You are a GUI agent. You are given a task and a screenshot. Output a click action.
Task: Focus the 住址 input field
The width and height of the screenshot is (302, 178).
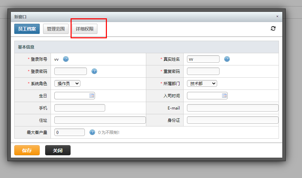pos(100,120)
